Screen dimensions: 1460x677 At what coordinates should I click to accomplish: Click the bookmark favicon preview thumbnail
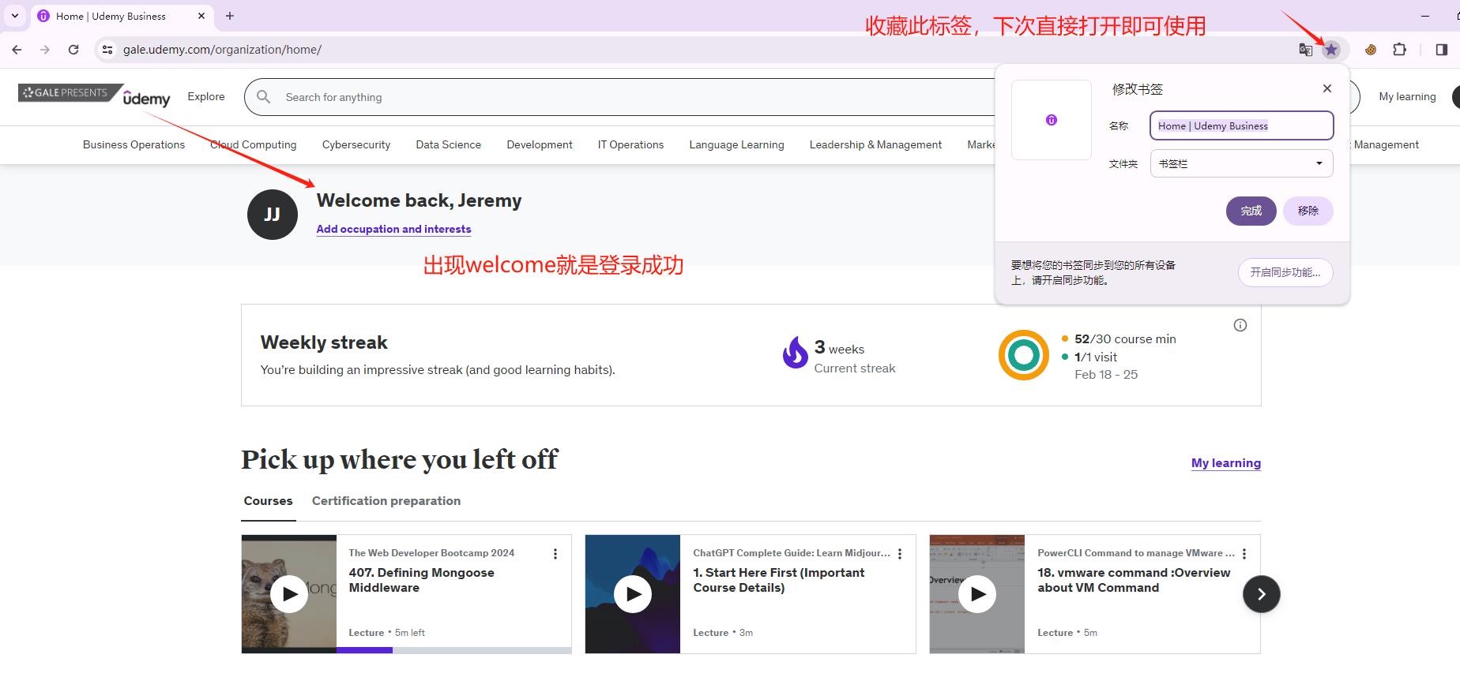[1051, 120]
